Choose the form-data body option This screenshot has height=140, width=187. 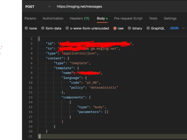pyautogui.click(x=51, y=28)
